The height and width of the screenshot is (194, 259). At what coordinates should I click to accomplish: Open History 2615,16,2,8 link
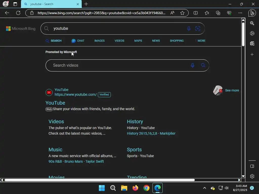142,133
